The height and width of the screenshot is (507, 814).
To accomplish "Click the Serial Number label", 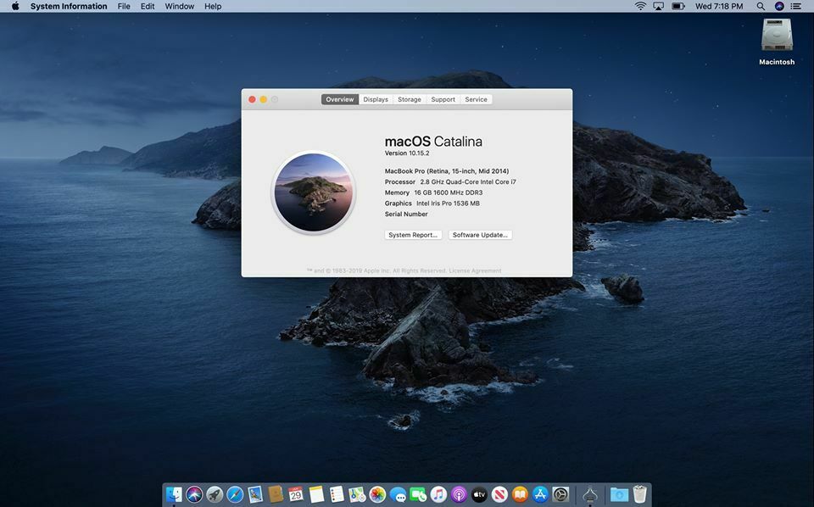I will coord(406,214).
